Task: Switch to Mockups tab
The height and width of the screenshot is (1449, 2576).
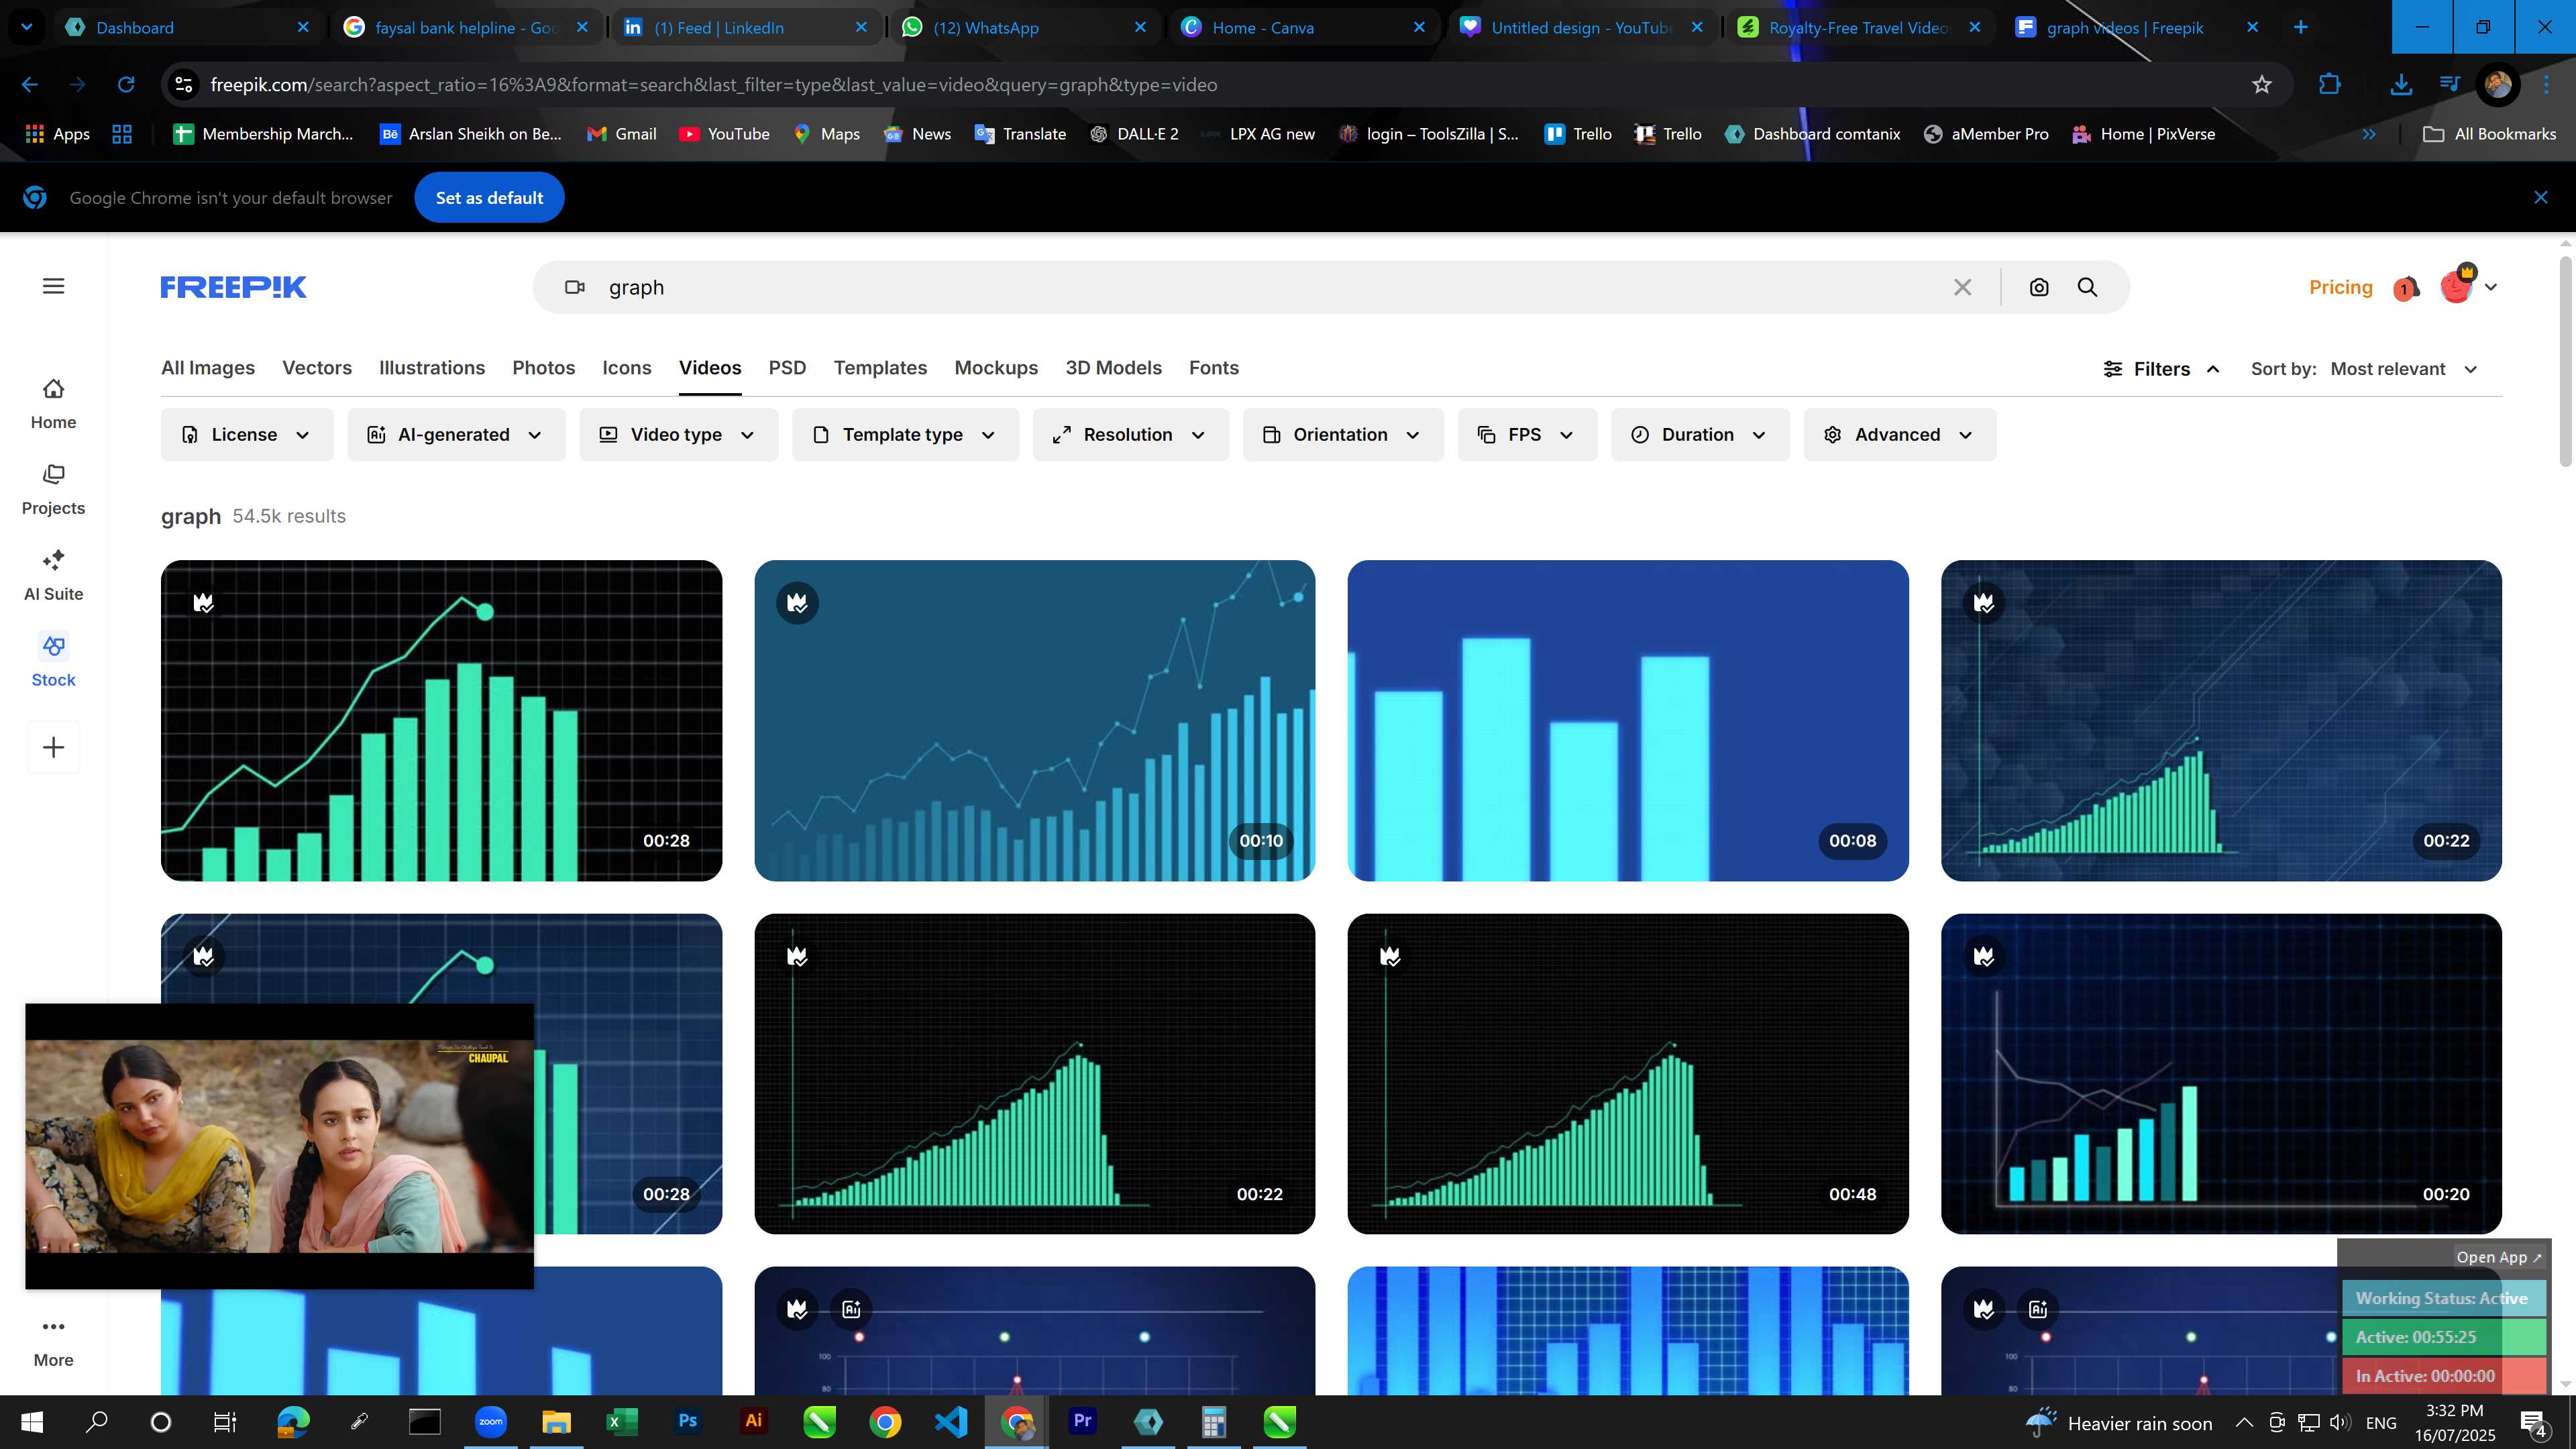Action: [996, 368]
